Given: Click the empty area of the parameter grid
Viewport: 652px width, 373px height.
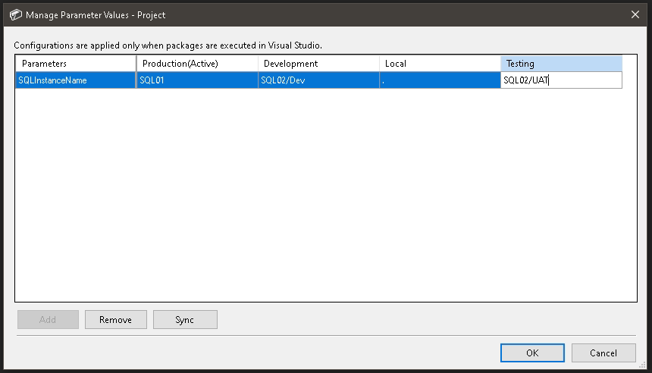Looking at the screenshot, I should (x=326, y=197).
